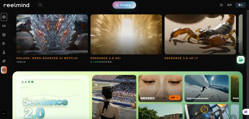Open the three-dot more menu icon
The height and width of the screenshot is (119, 249).
pyautogui.click(x=4, y=113)
